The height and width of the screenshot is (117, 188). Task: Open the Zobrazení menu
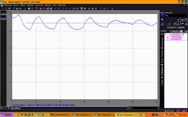click(x=30, y=5)
